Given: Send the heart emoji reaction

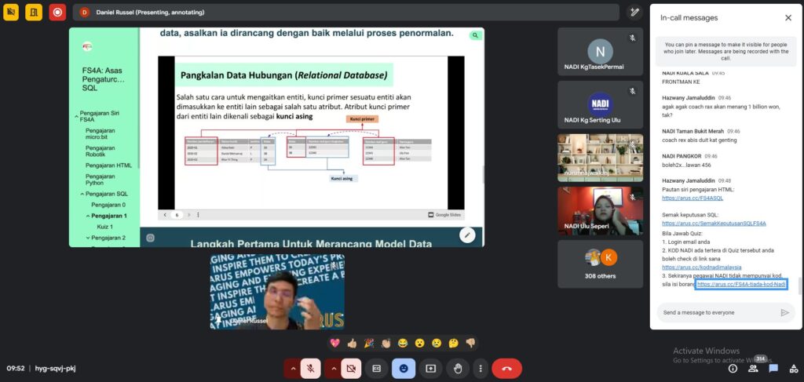Looking at the screenshot, I should (334, 343).
